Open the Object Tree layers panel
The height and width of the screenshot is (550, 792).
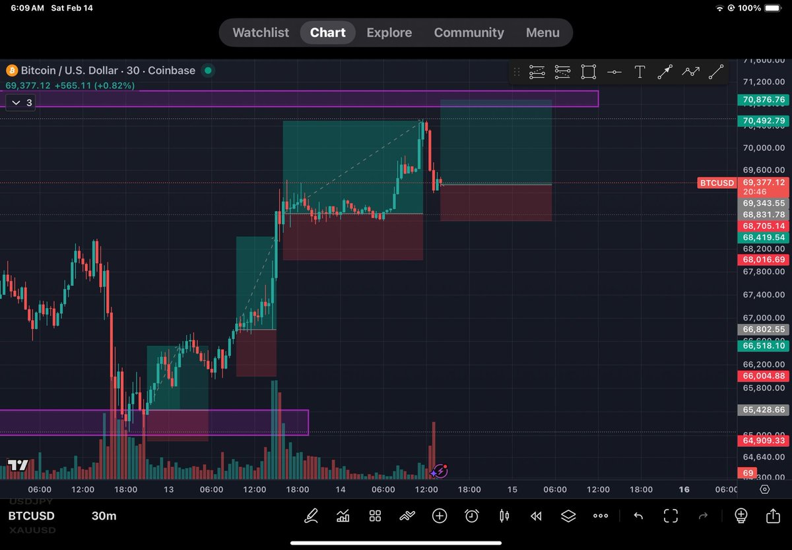pos(568,516)
